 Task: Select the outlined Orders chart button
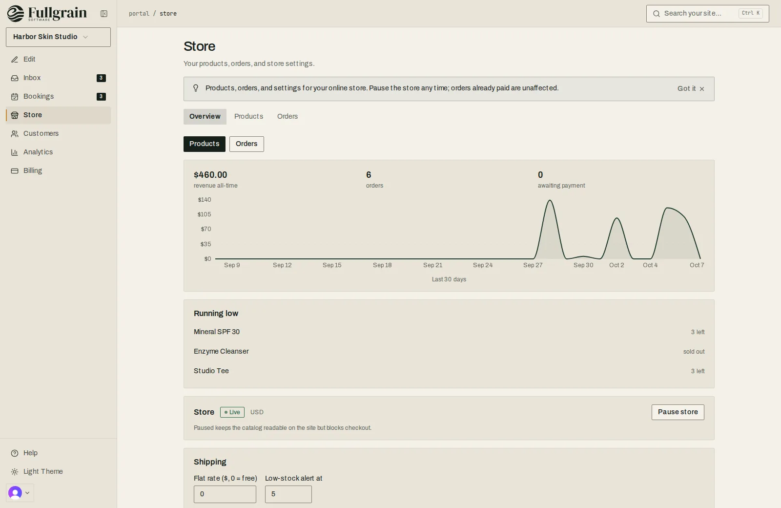tap(247, 144)
